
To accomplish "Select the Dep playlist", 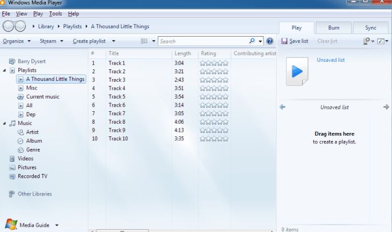I will click(x=31, y=115).
